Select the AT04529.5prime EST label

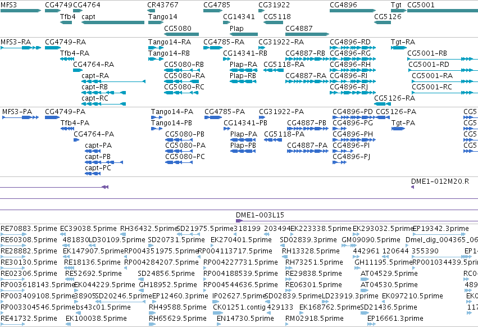point(389,274)
